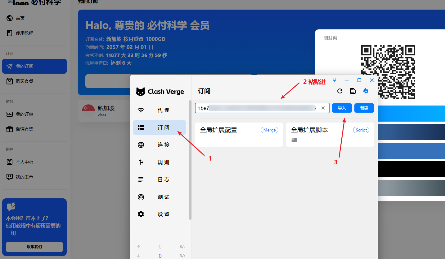This screenshot has height=259, width=445.
Task: Click the profile icon next to 个人中心
Action: pos(10,162)
